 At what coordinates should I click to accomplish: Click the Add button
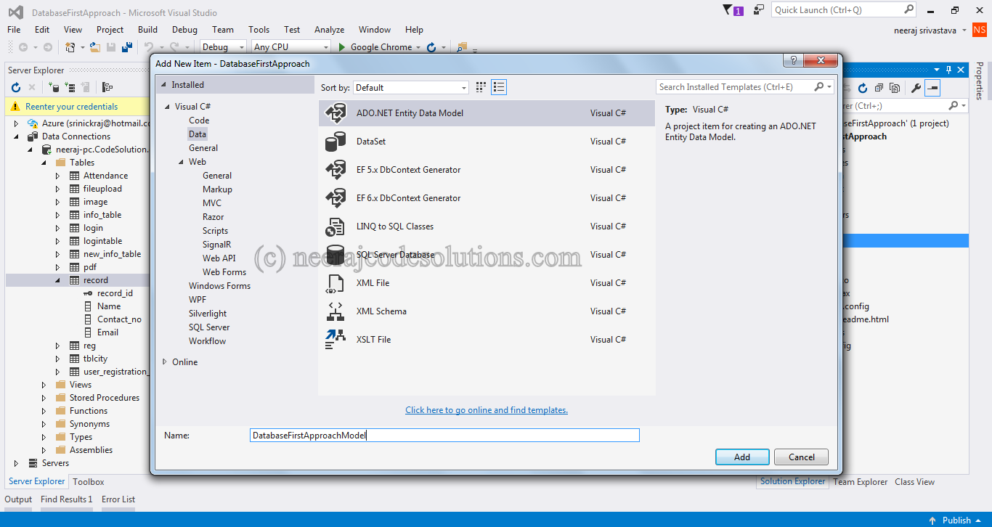point(742,457)
